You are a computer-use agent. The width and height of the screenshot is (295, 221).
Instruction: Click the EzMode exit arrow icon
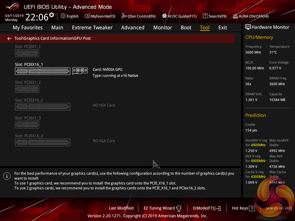[218, 208]
